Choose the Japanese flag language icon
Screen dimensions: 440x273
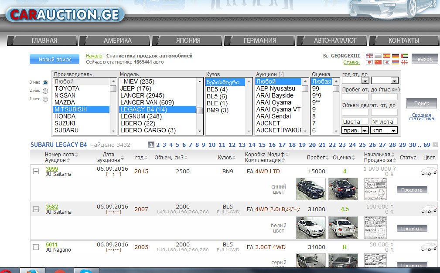[369, 63]
